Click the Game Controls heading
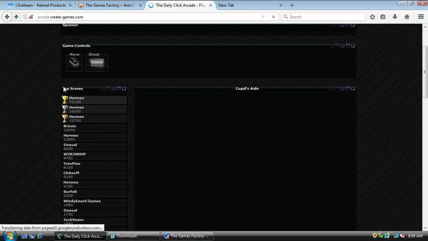The width and height of the screenshot is (428, 241). tap(76, 46)
